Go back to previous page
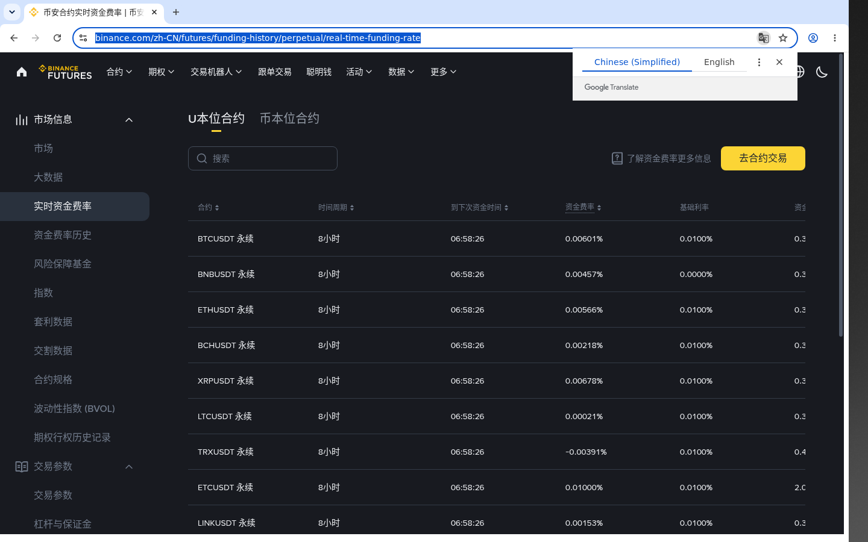 14,38
